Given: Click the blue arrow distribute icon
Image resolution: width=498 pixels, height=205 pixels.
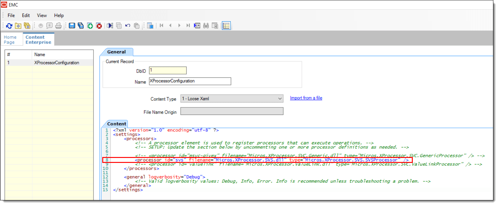Looking at the screenshot, I should 110,26.
